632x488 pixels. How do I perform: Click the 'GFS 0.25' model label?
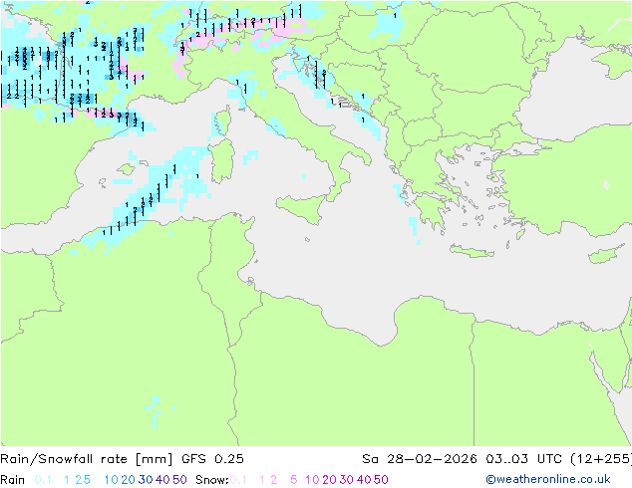[212, 459]
